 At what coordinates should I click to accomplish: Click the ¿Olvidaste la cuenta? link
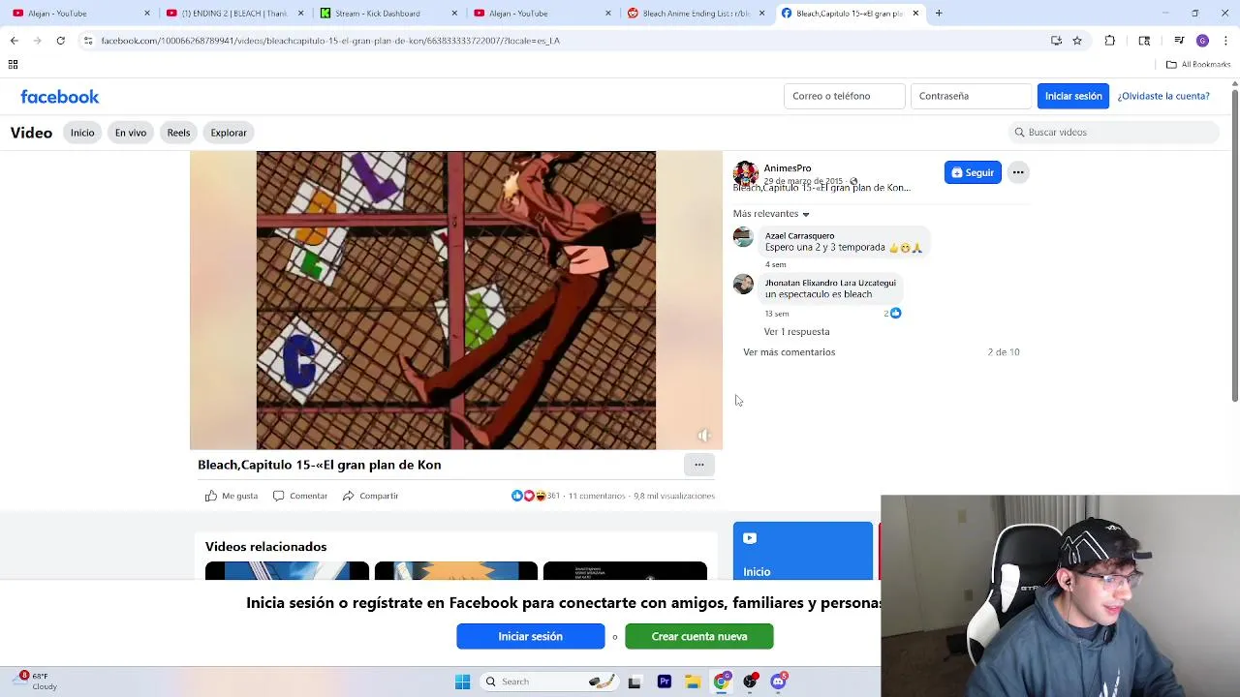pos(1163,96)
